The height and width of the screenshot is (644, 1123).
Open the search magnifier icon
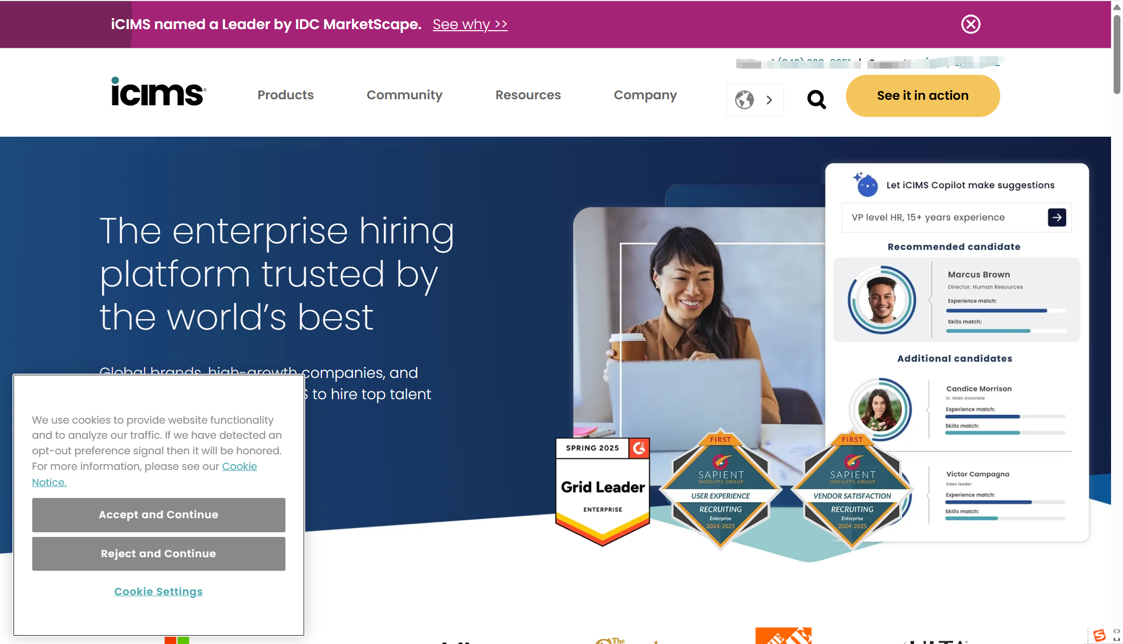point(816,99)
